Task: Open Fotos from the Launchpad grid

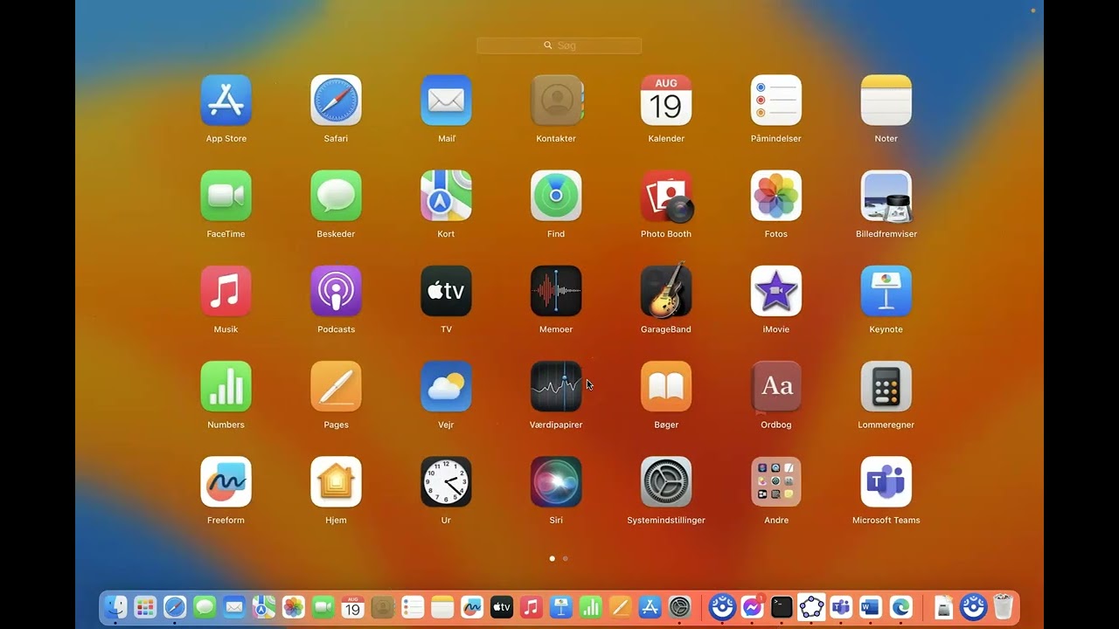Action: (776, 196)
